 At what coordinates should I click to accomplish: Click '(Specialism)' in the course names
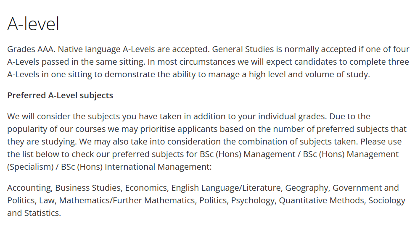pos(30,167)
